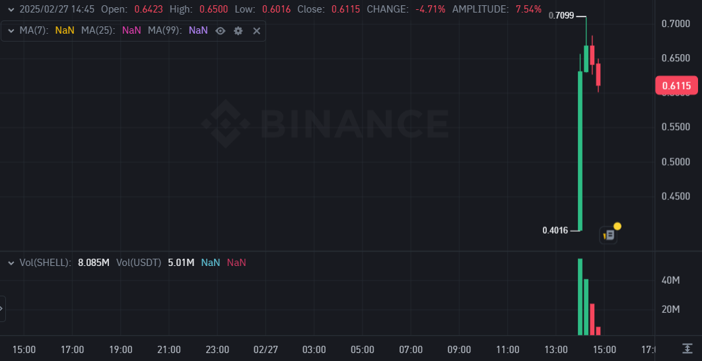The width and height of the screenshot is (702, 361).
Task: Click the candle date 2025/02/27 14:45
Action: point(57,9)
